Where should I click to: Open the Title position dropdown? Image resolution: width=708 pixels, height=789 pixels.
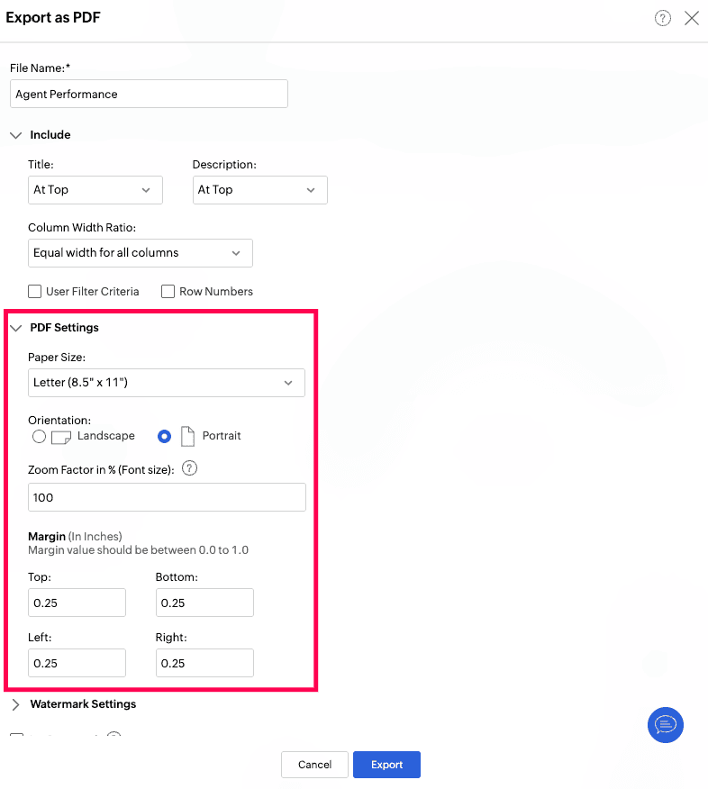pos(95,190)
